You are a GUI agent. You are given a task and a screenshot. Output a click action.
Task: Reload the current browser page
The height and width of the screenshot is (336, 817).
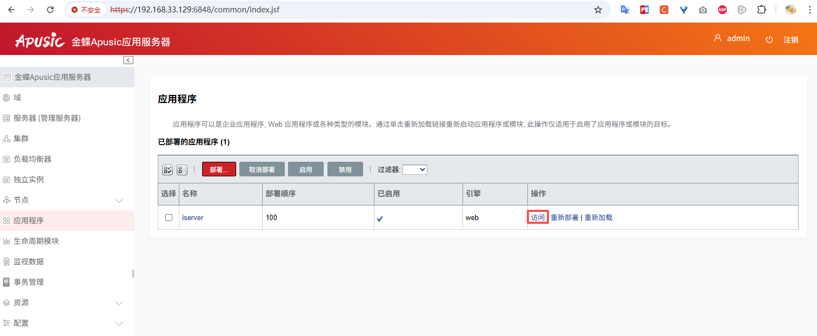[50, 10]
